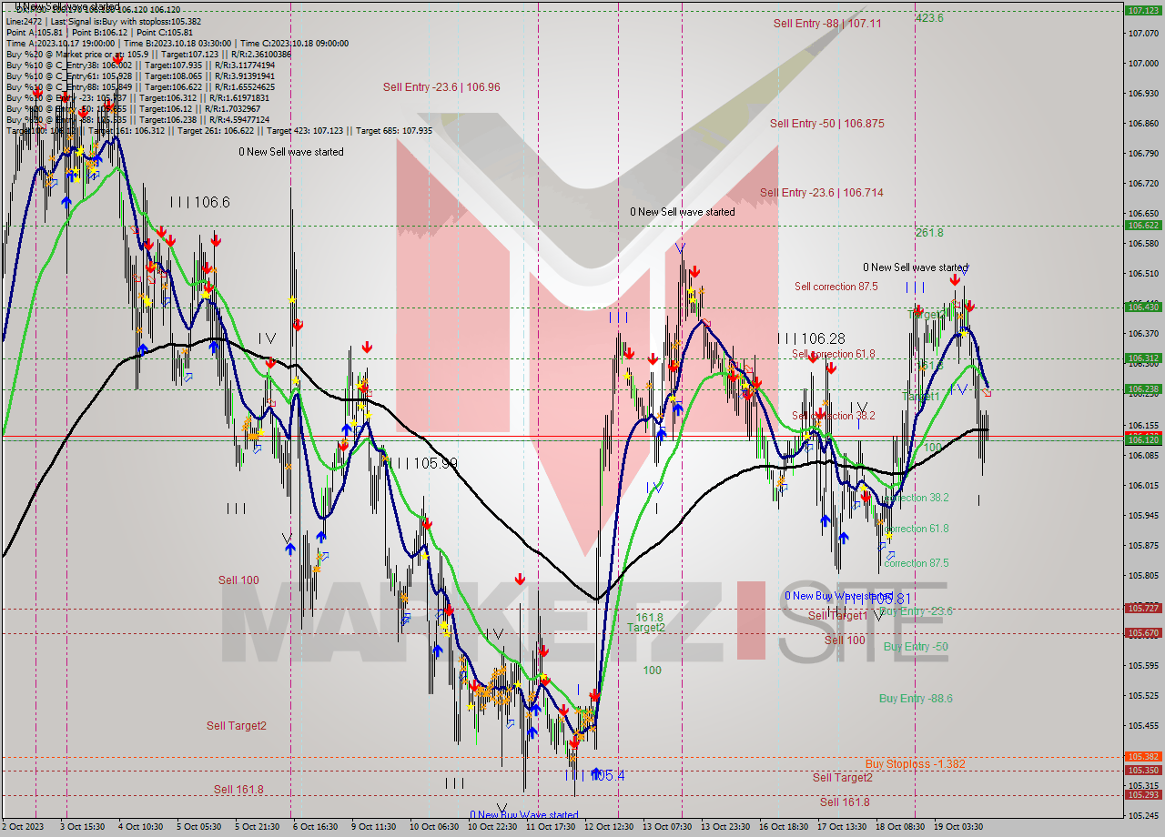The height and width of the screenshot is (837, 1165).
Task: Click the 107.123 green price tag
Action: tap(1144, 11)
